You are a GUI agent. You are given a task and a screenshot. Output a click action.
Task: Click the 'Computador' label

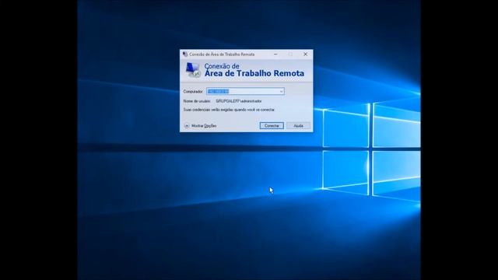pos(193,92)
